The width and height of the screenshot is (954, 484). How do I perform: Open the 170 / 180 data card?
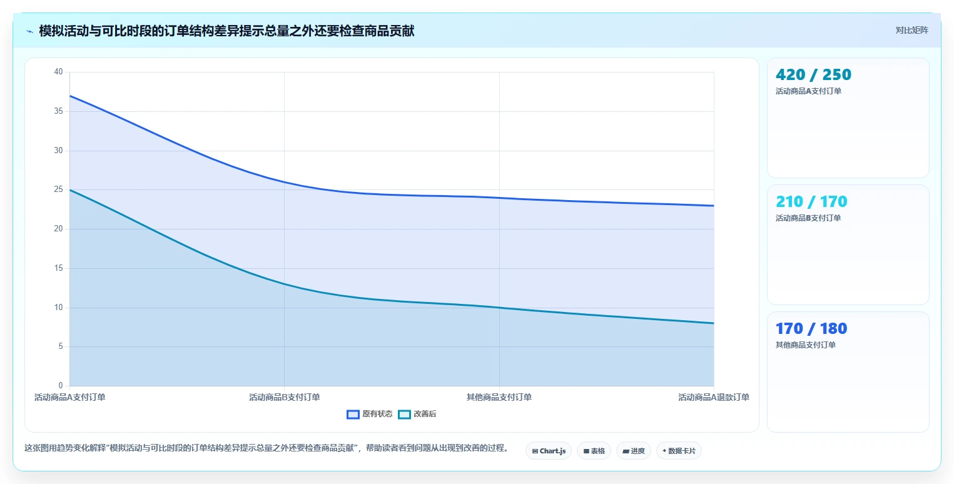[848, 371]
